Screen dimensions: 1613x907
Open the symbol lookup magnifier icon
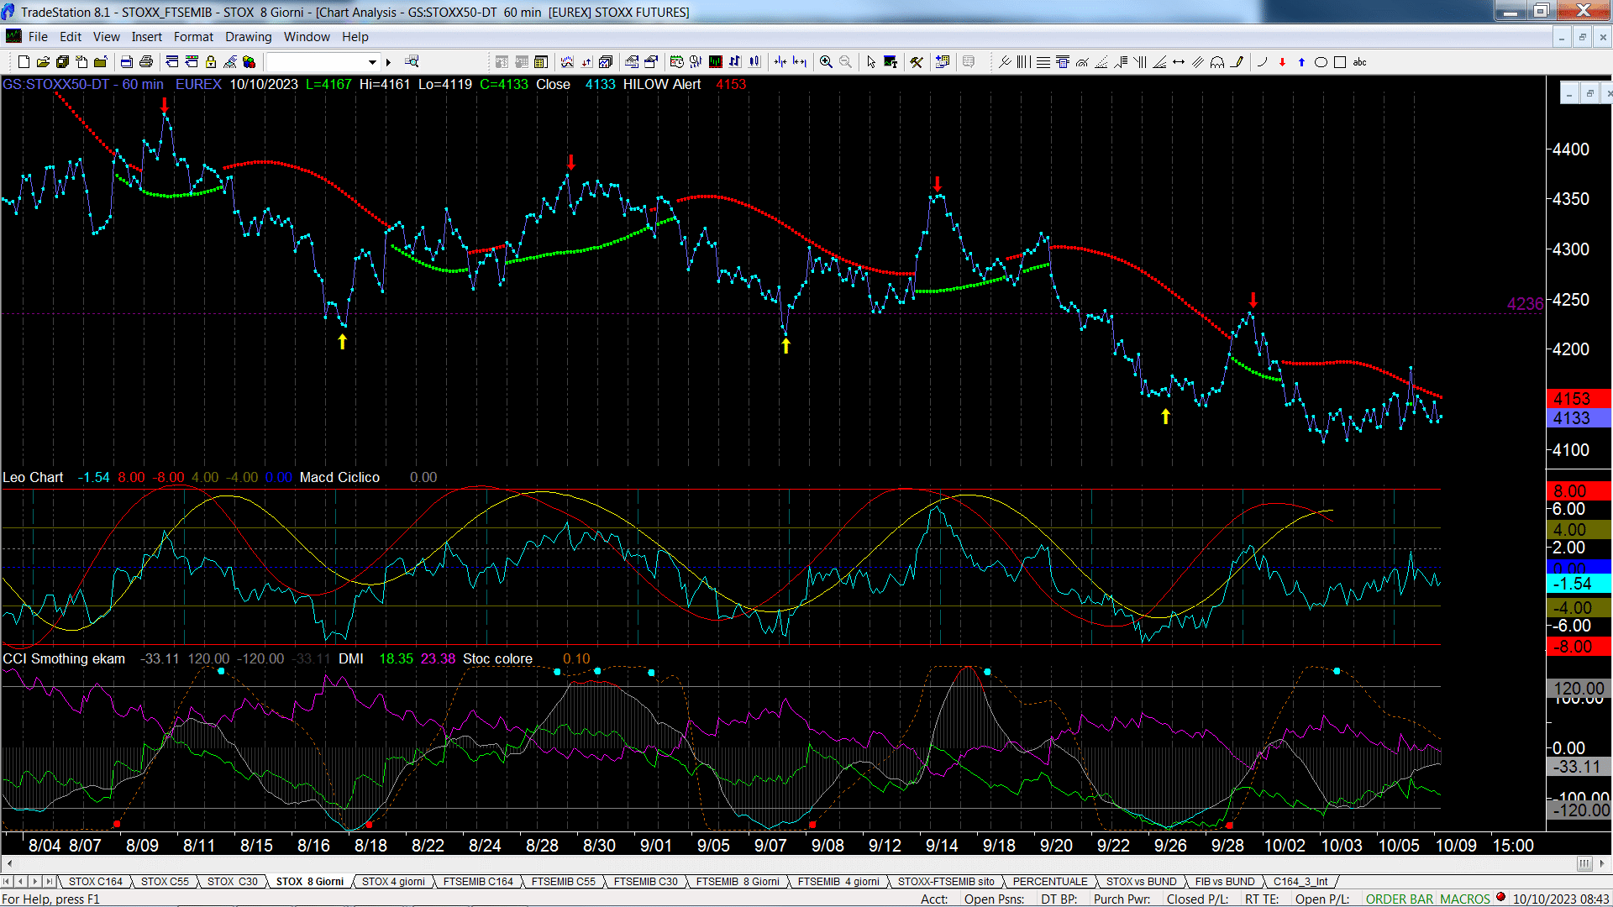pos(412,62)
